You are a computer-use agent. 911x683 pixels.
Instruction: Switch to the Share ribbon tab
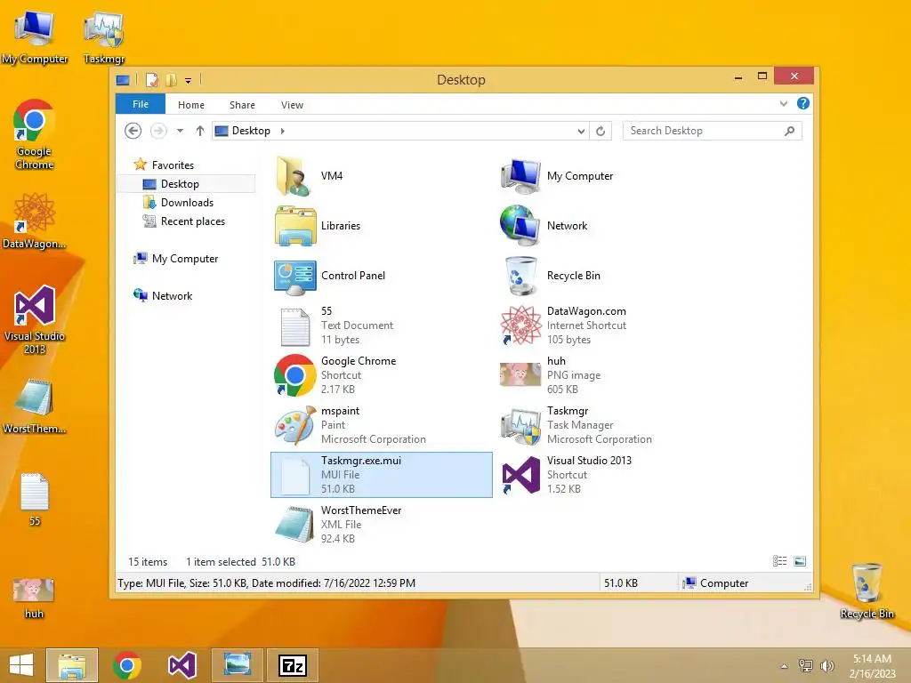point(242,105)
